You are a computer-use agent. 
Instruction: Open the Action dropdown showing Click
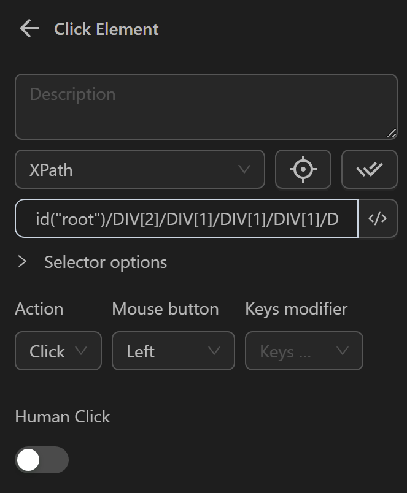point(58,351)
